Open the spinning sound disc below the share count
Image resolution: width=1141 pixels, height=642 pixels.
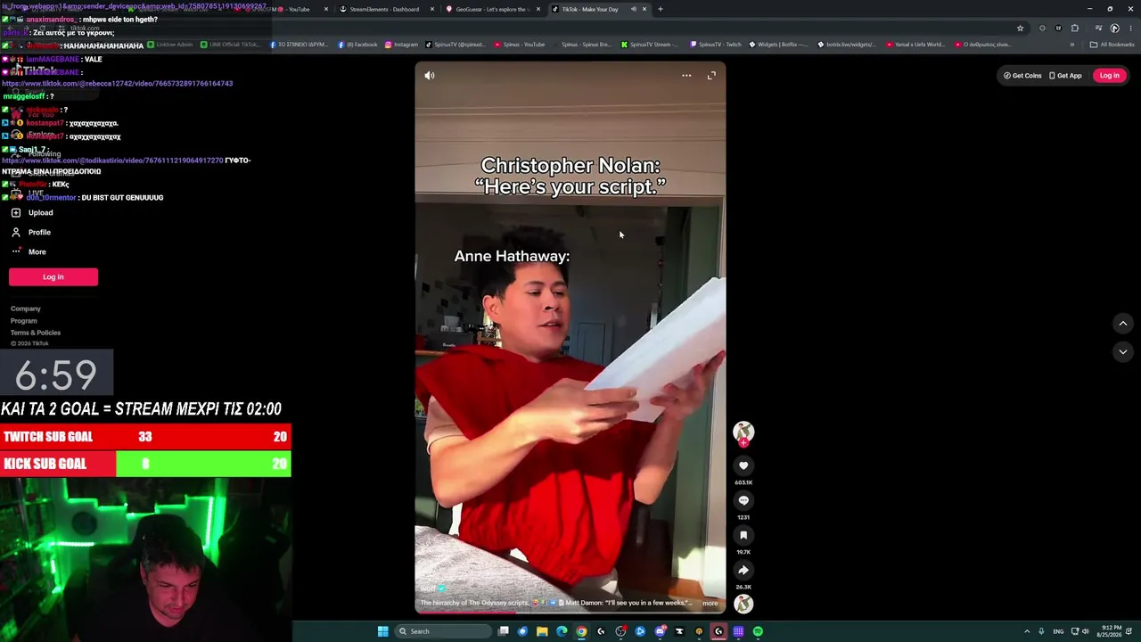tap(743, 604)
